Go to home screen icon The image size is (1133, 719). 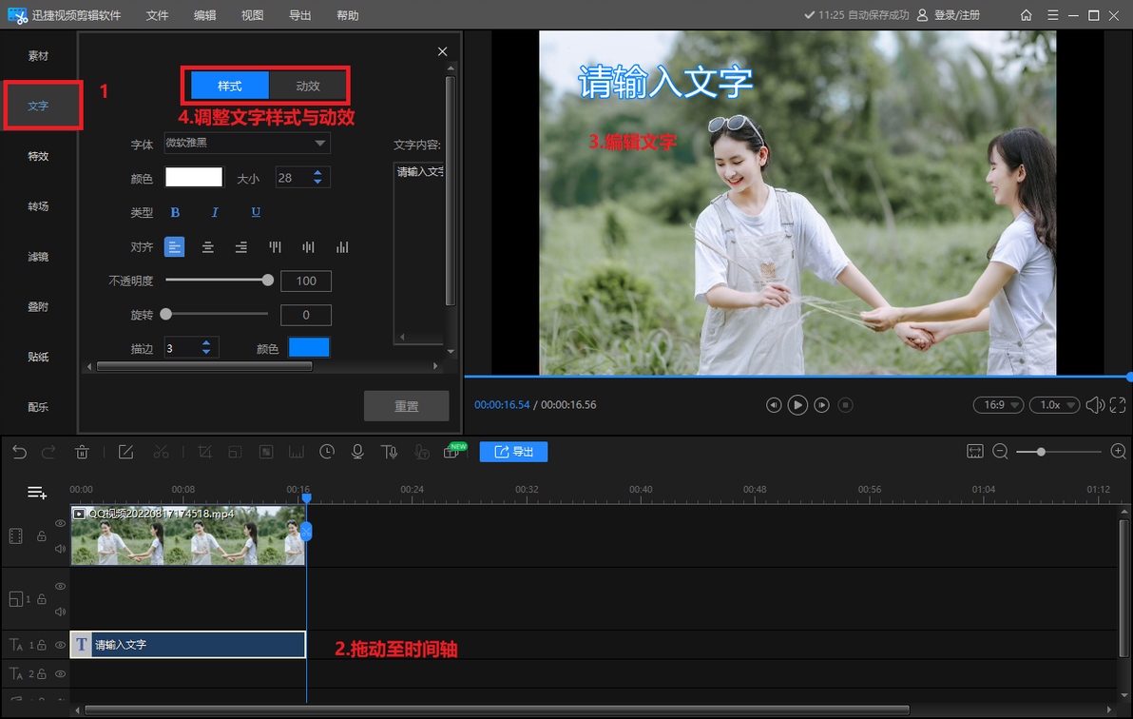pyautogui.click(x=1026, y=15)
